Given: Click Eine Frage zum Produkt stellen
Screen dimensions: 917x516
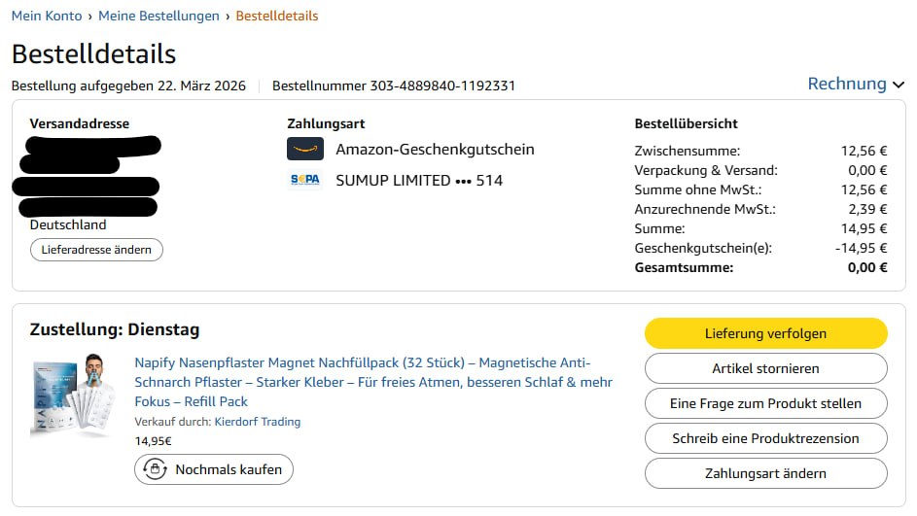Looking at the screenshot, I should coord(765,403).
